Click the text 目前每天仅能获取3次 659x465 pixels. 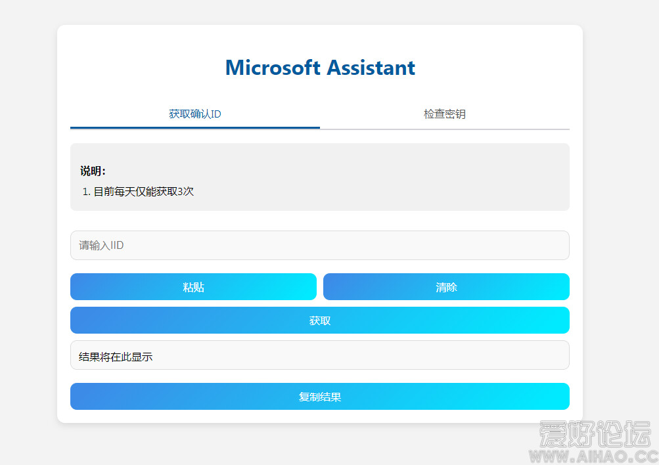[143, 192]
